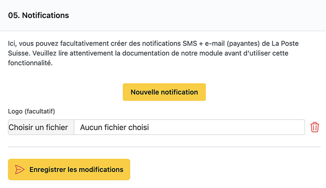The width and height of the screenshot is (326, 188).
Task: Click the Enregistrer les modifications label text
Action: [x=76, y=169]
